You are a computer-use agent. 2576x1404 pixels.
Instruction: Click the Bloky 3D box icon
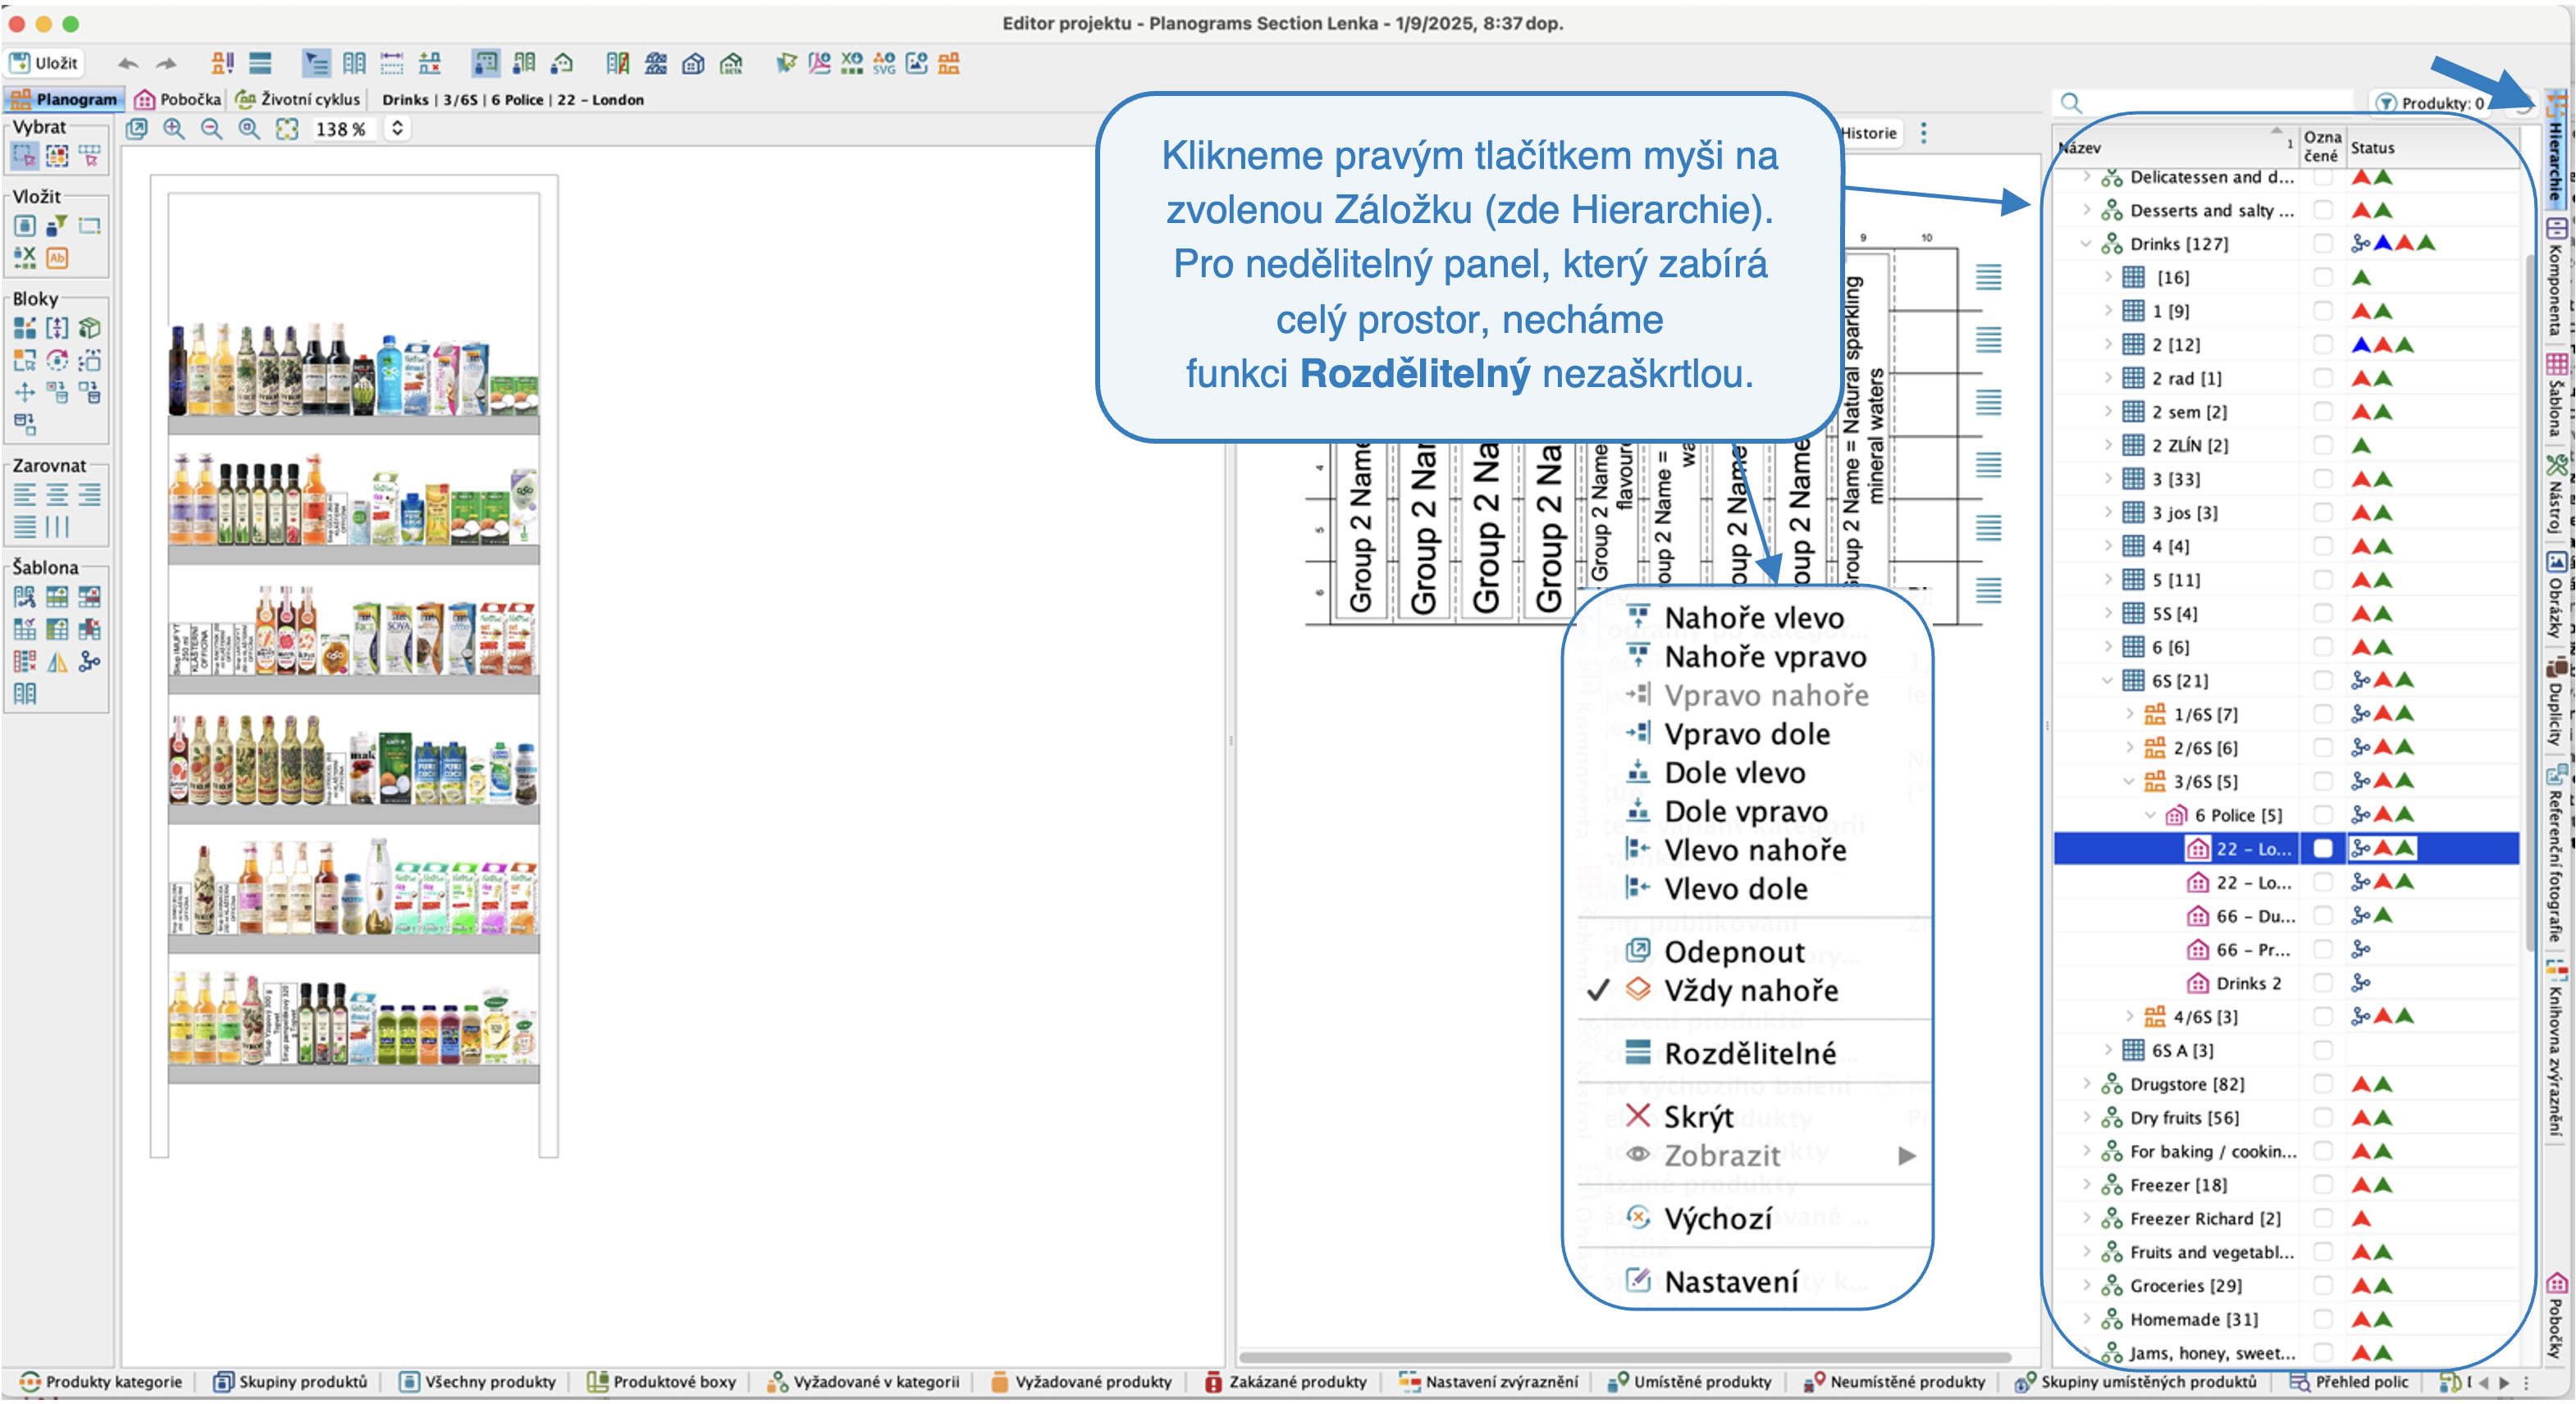click(90, 329)
